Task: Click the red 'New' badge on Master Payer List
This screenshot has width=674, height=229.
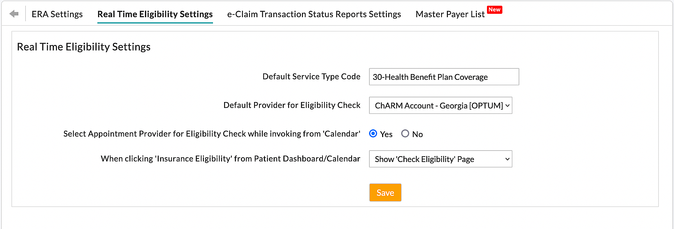Action: [495, 10]
